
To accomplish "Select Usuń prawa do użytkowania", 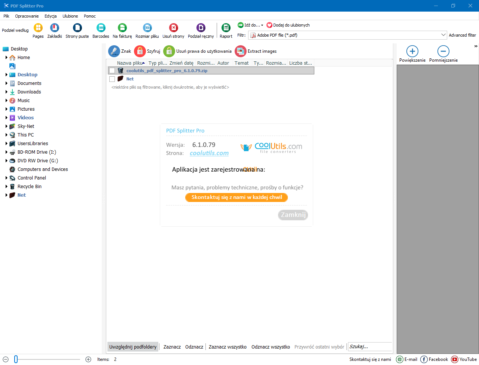I will coord(198,51).
